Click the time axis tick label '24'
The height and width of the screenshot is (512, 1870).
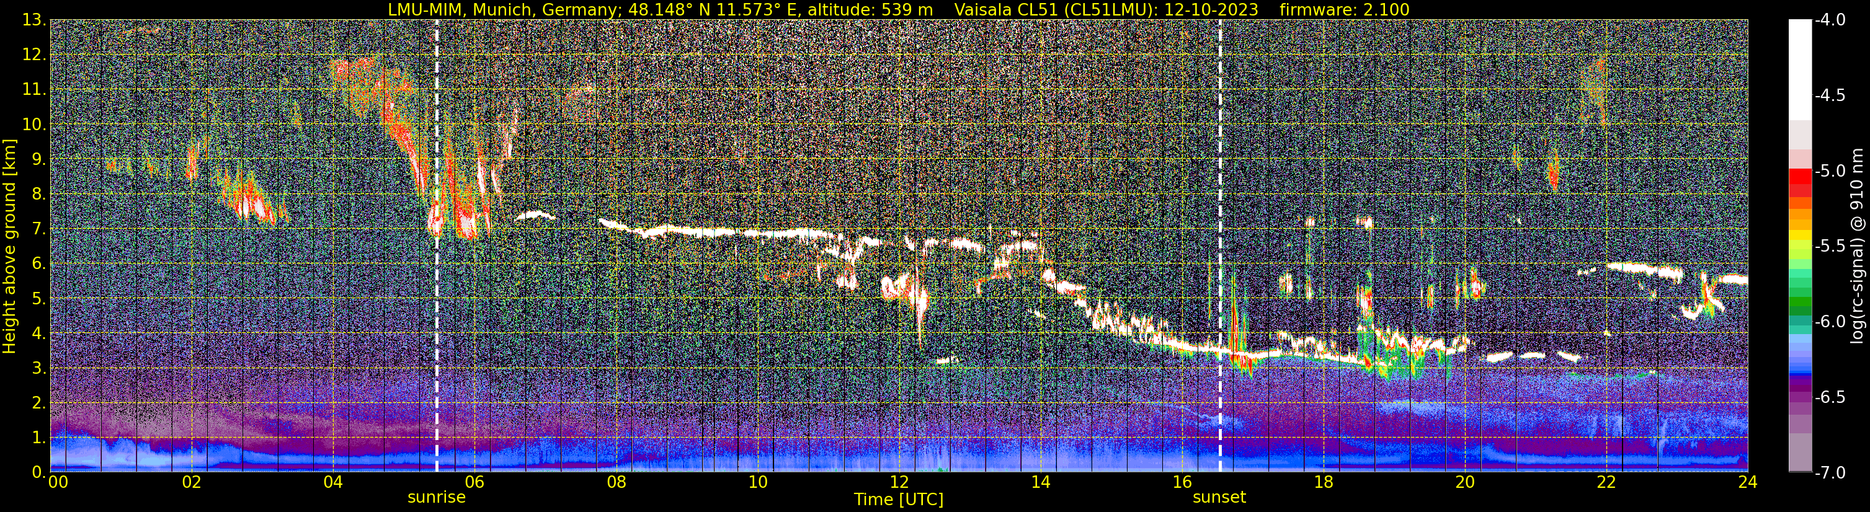pyautogui.click(x=1748, y=482)
